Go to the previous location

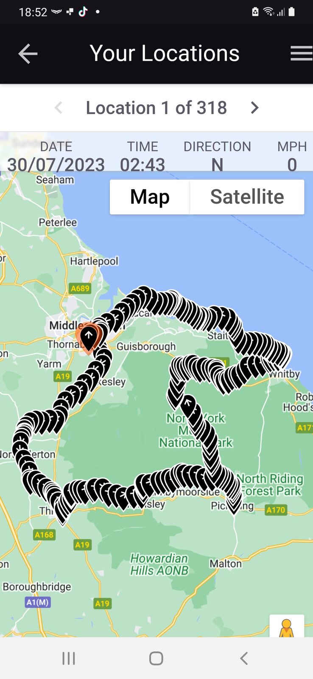pos(59,108)
